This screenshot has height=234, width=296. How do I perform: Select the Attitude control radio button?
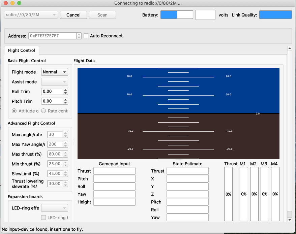pyautogui.click(x=14, y=111)
